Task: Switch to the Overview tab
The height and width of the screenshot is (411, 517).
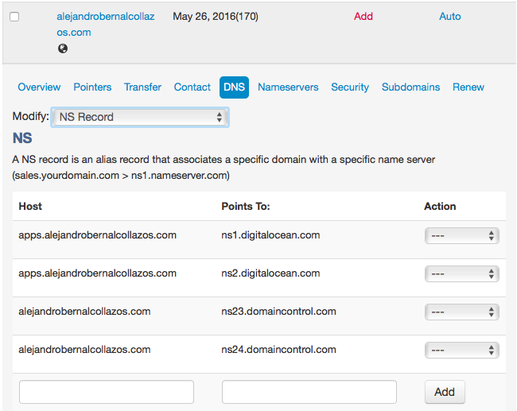Action: 39,87
